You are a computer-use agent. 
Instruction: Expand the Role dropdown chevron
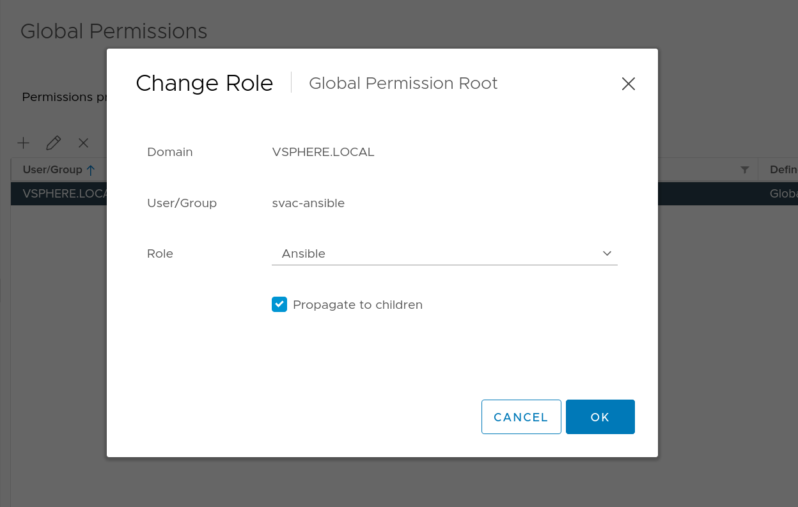pos(607,254)
